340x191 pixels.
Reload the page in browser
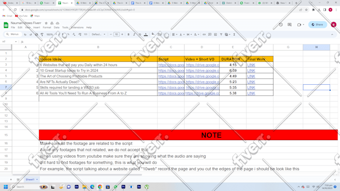coord(15,10)
